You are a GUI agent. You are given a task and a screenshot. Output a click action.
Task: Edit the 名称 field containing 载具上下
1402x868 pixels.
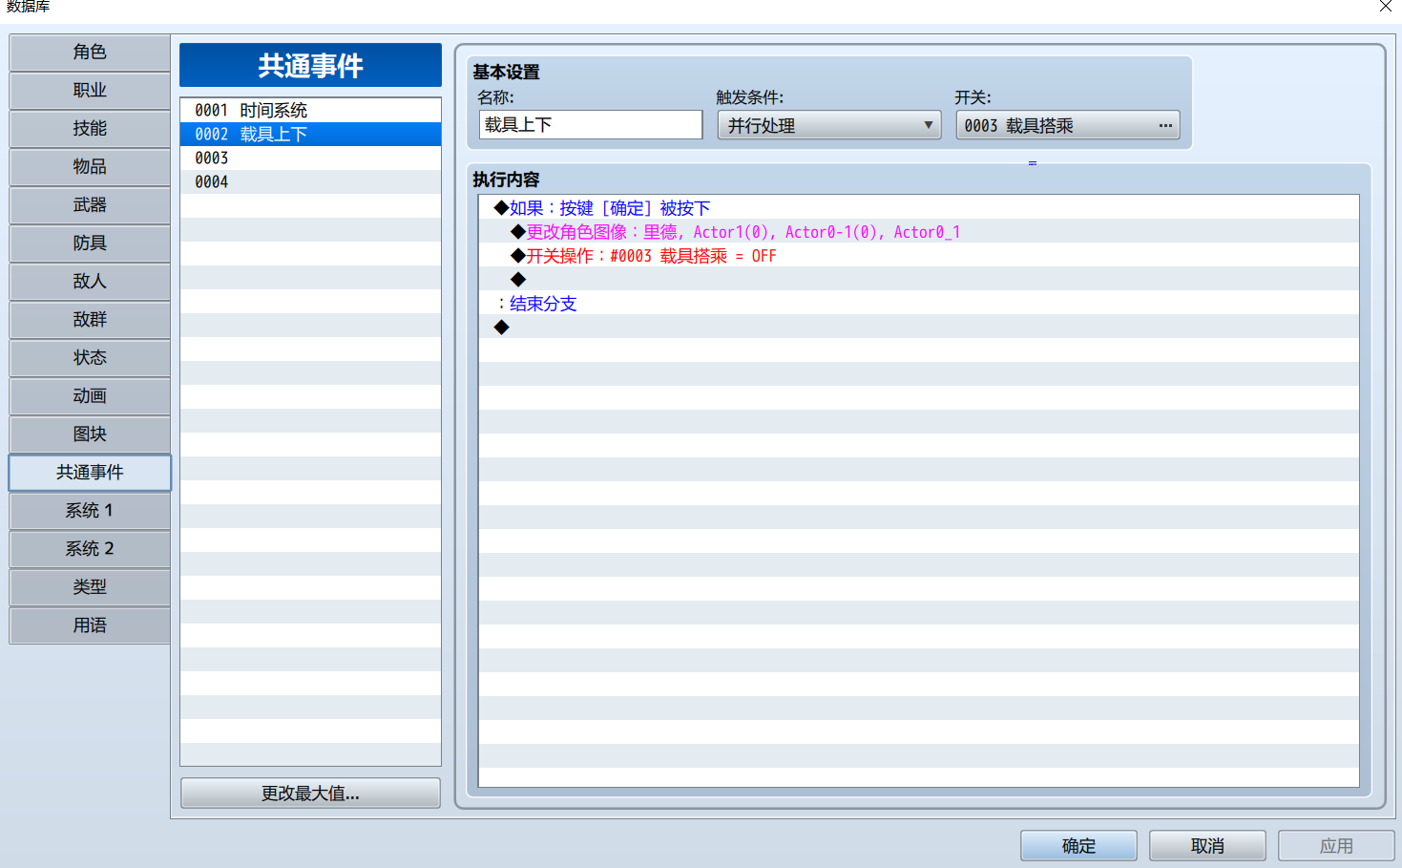pyautogui.click(x=591, y=125)
